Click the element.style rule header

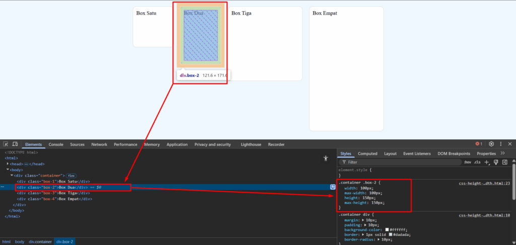[355, 170]
